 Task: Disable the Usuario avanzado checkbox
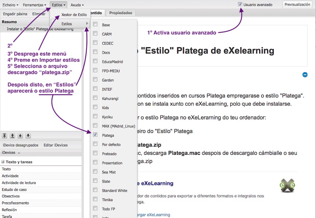[x=240, y=4]
